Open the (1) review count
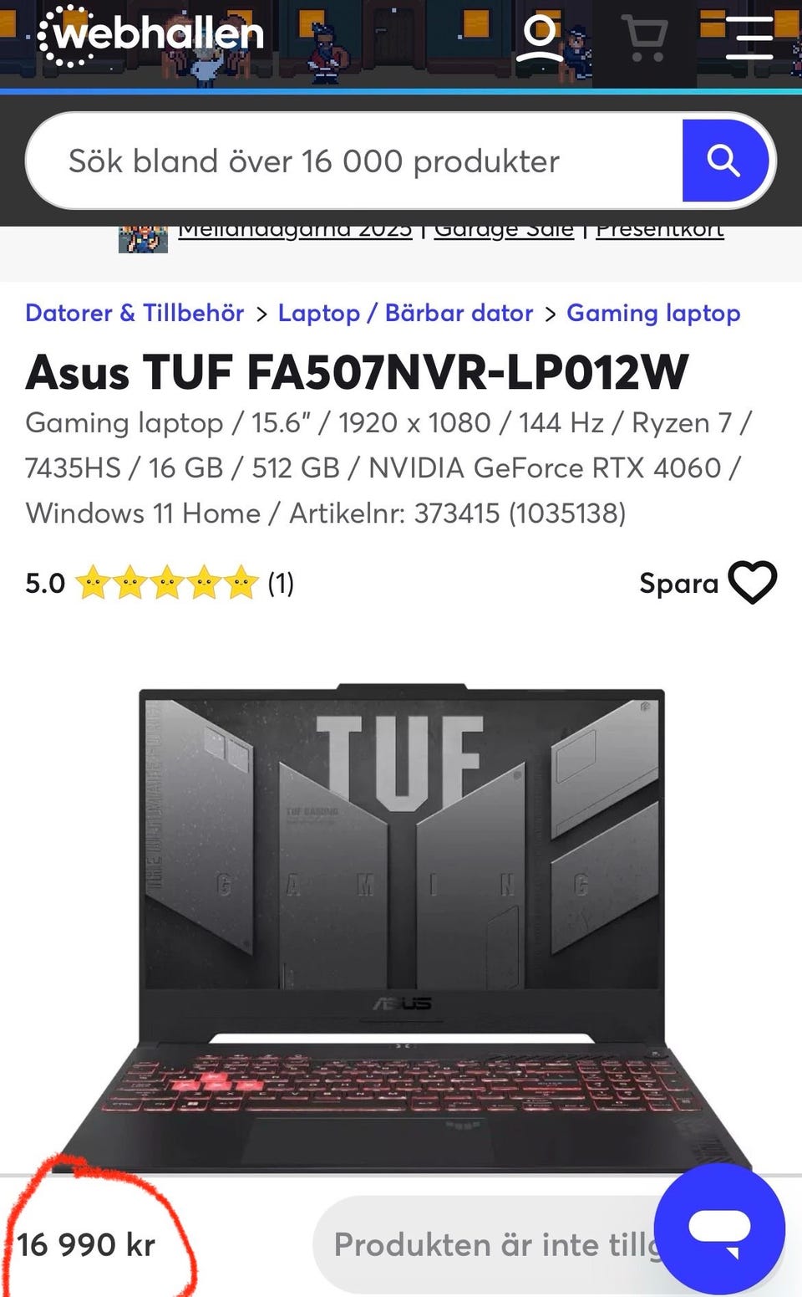Viewport: 802px width, 1297px height. [x=281, y=583]
